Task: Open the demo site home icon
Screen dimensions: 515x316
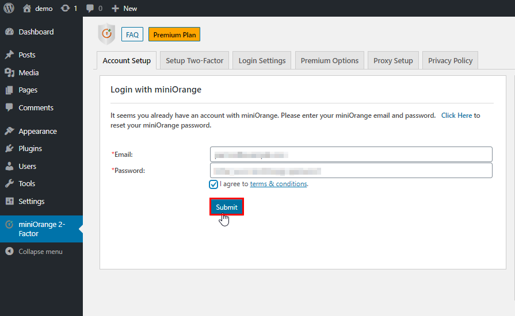Action: point(27,8)
